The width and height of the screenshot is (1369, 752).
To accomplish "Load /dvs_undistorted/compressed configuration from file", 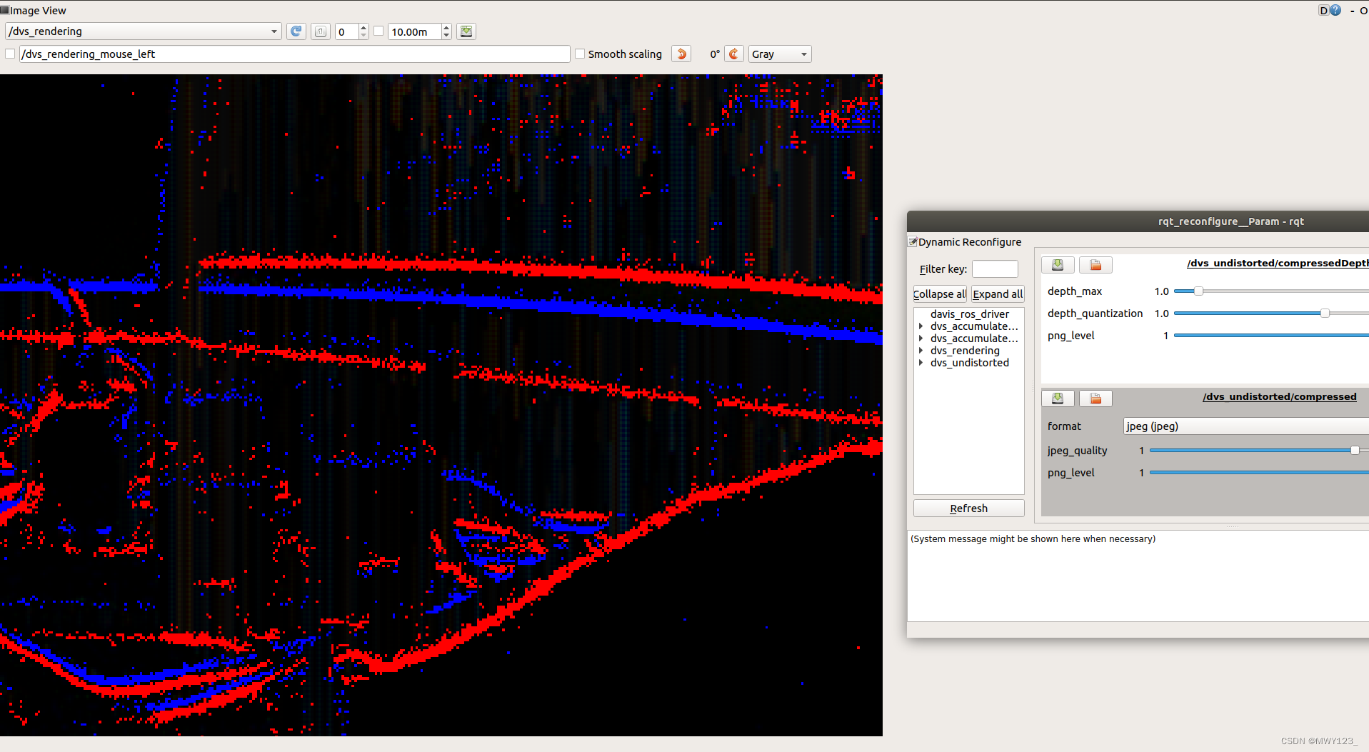I will pos(1095,398).
